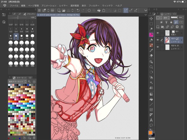This screenshot has height=140, width=187.
Task: Click the New canvas icon in command bar
Action: click(59, 10)
